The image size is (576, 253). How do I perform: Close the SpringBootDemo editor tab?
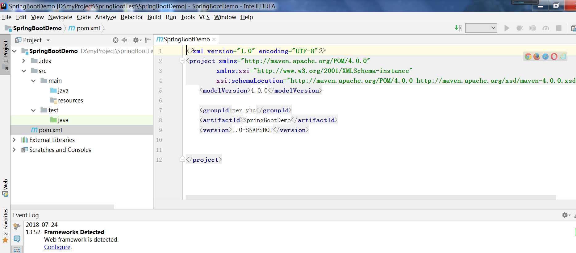(214, 39)
